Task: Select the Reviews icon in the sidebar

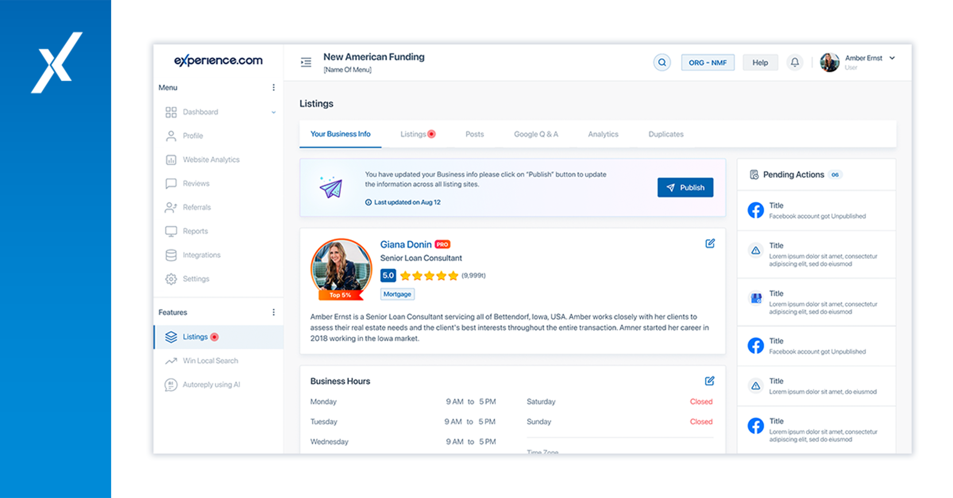Action: [171, 183]
